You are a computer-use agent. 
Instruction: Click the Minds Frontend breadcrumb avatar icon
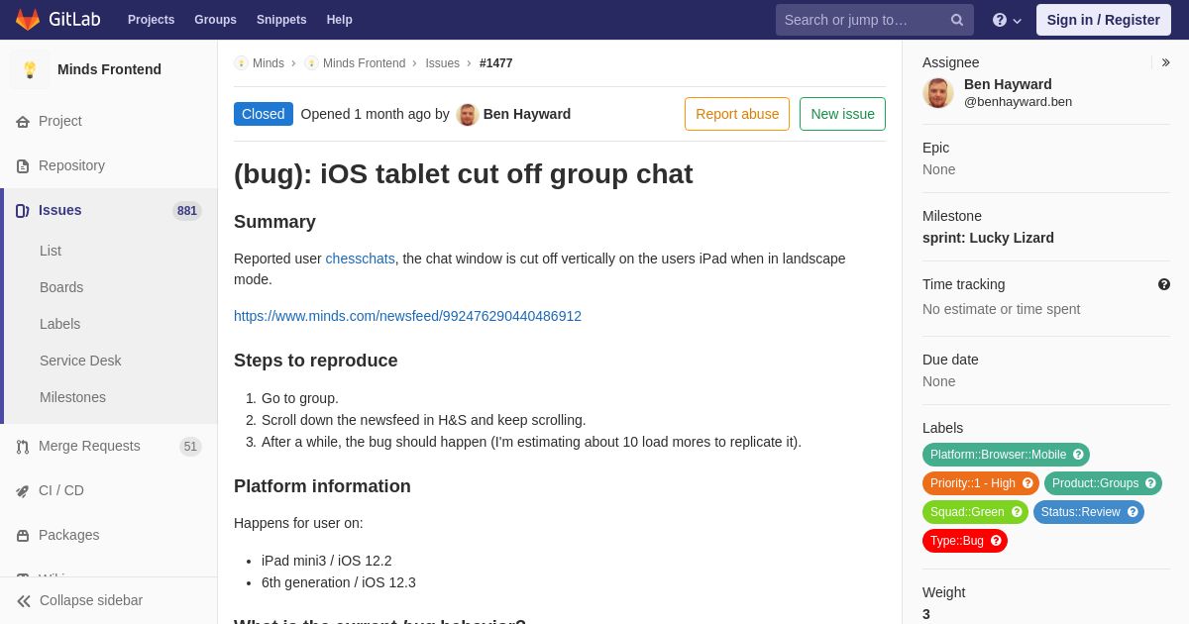[x=311, y=63]
